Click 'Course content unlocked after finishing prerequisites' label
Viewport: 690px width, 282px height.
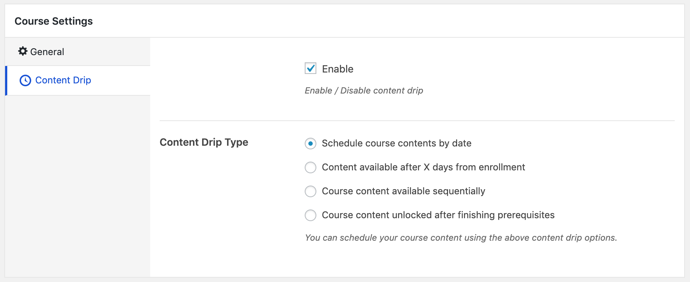[x=438, y=215]
